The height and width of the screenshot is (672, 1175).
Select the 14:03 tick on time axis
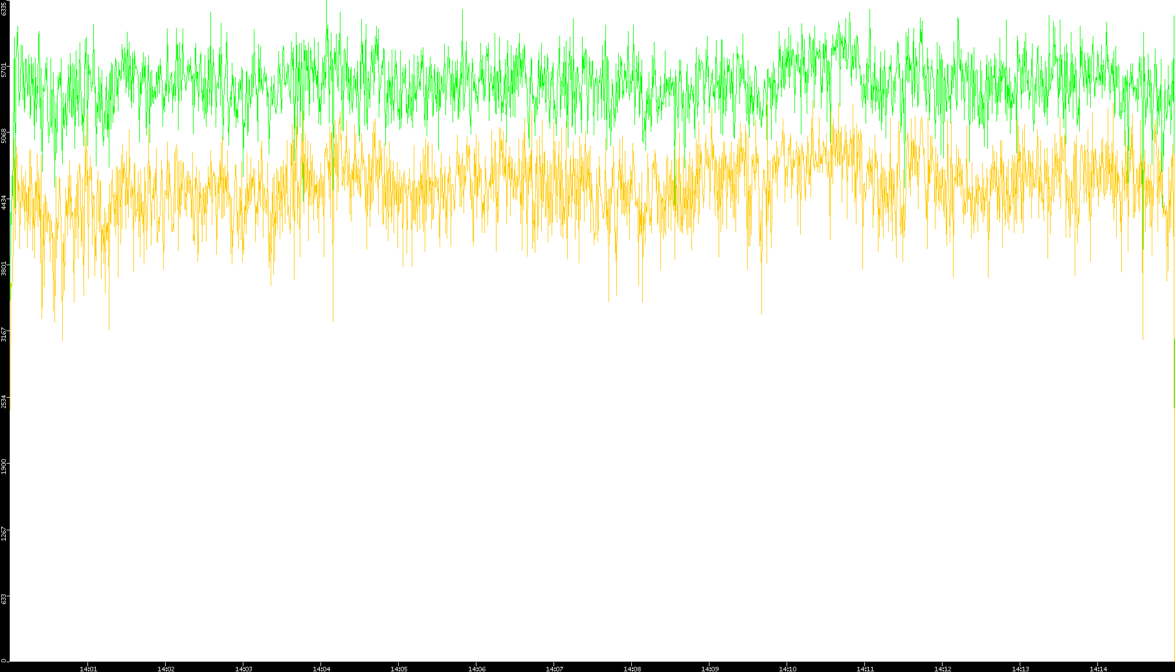243,668
